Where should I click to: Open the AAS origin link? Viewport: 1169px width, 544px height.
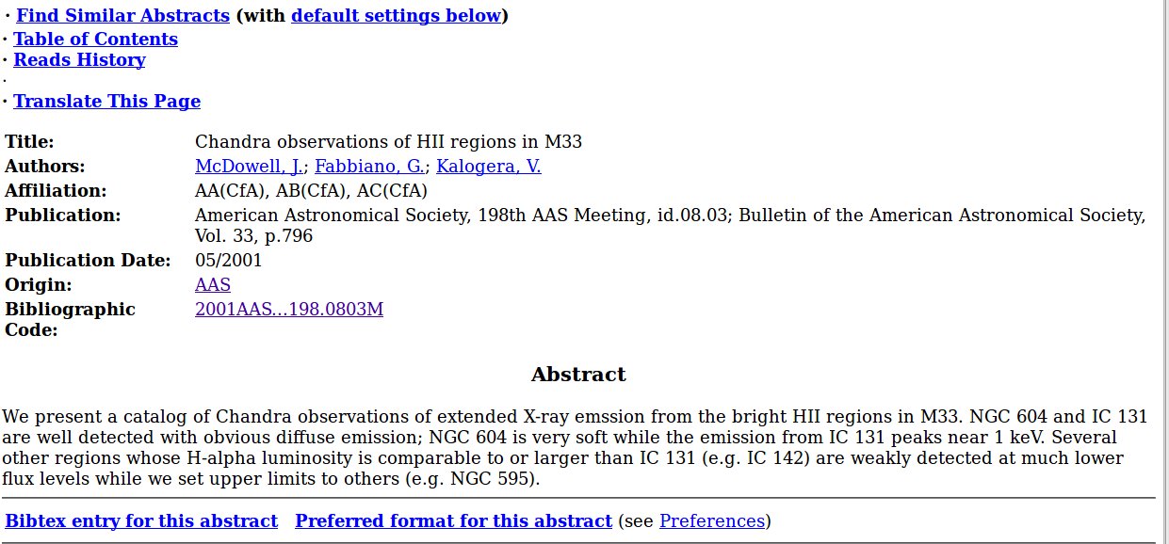[x=213, y=285]
